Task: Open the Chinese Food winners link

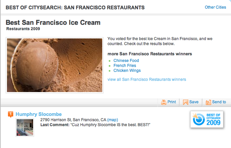Action: tap(127, 60)
